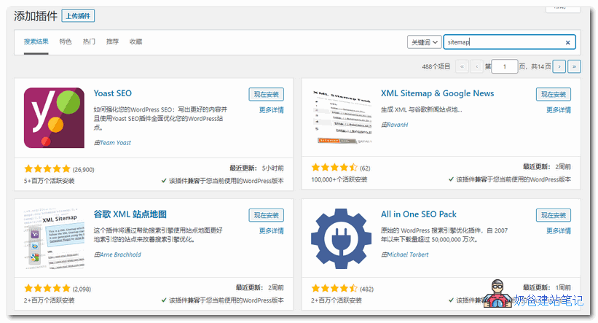Click the current page number field

[504, 66]
